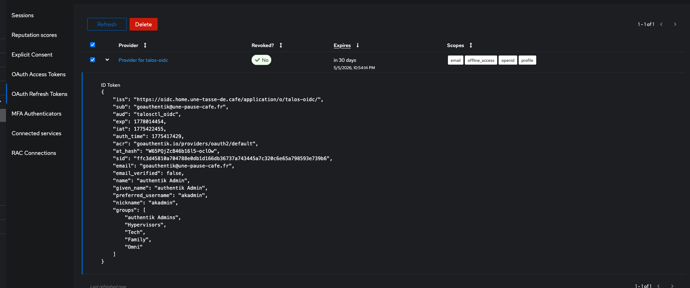This screenshot has width=690, height=288.
Task: Click the Refresh button
Action: [107, 24]
